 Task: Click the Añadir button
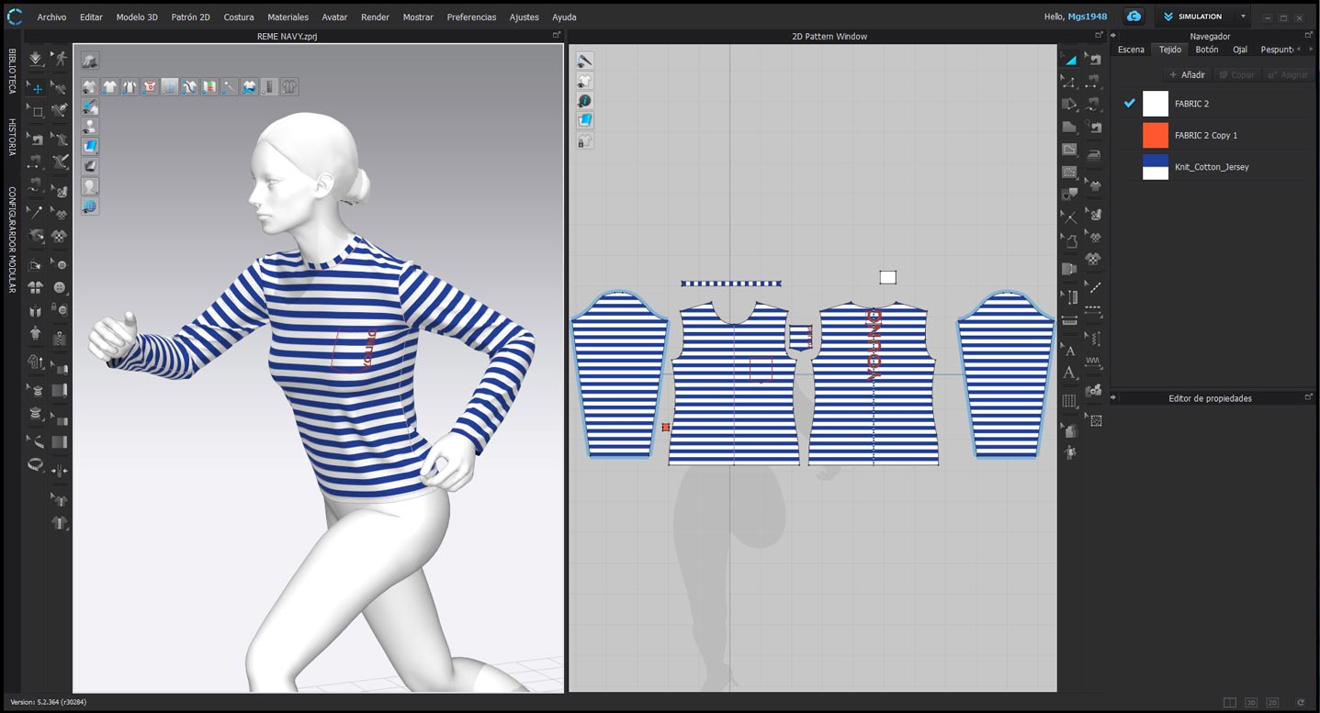[x=1187, y=74]
